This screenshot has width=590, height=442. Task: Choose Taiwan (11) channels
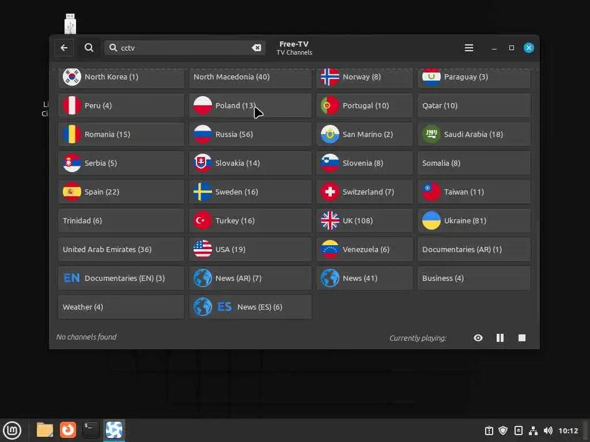[474, 192]
